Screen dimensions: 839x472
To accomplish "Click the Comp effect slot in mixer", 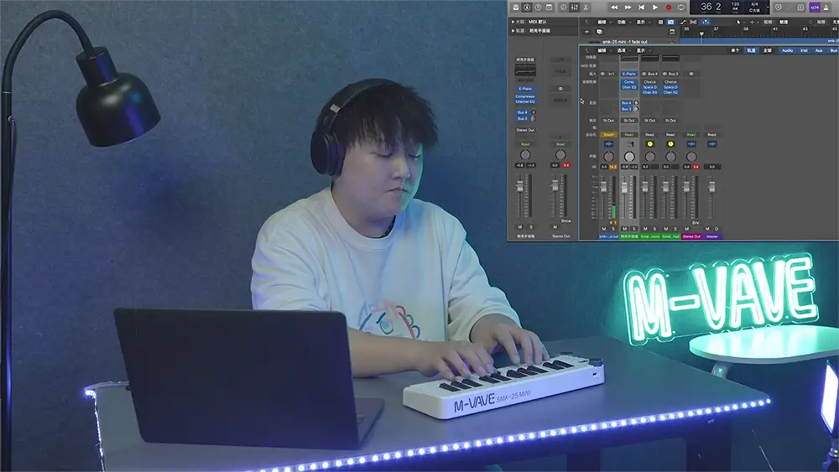I will point(629,82).
